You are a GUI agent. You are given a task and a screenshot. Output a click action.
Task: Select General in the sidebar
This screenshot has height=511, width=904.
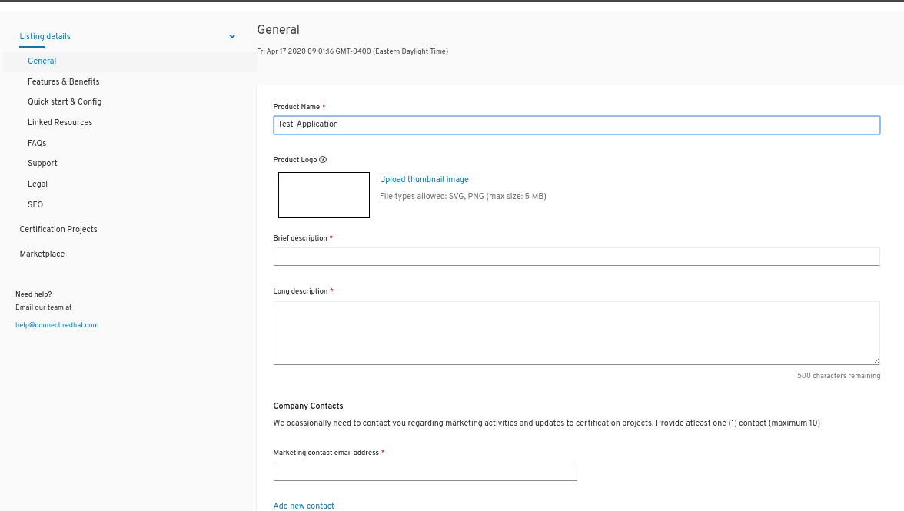(42, 61)
